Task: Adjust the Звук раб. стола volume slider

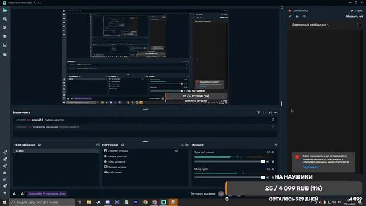Action: click(230, 161)
